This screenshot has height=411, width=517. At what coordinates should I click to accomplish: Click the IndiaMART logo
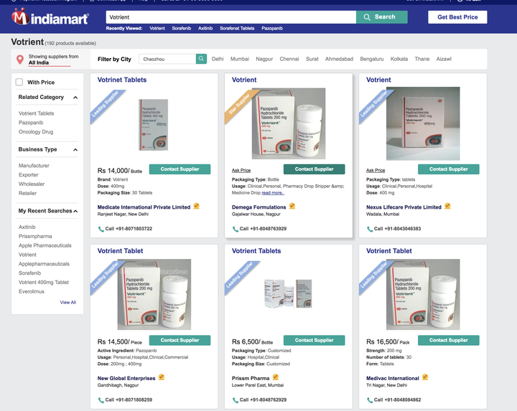(x=50, y=17)
